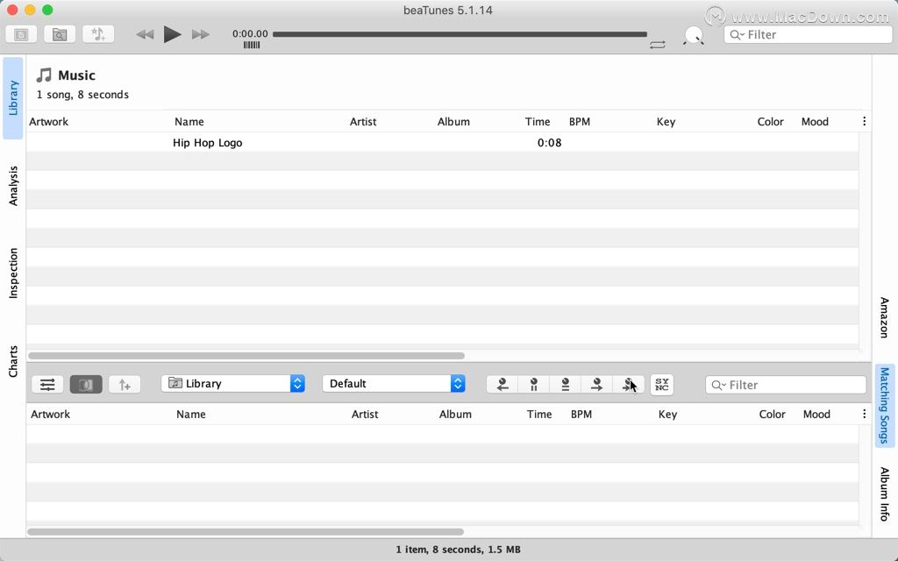Click on the playback progress bar
The height and width of the screenshot is (561, 898).
pyautogui.click(x=460, y=34)
